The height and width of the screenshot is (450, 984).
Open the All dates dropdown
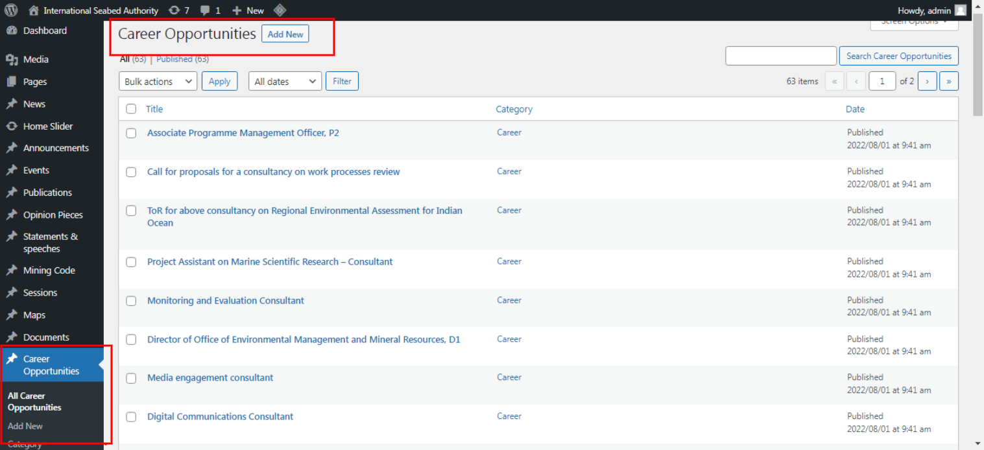click(285, 81)
